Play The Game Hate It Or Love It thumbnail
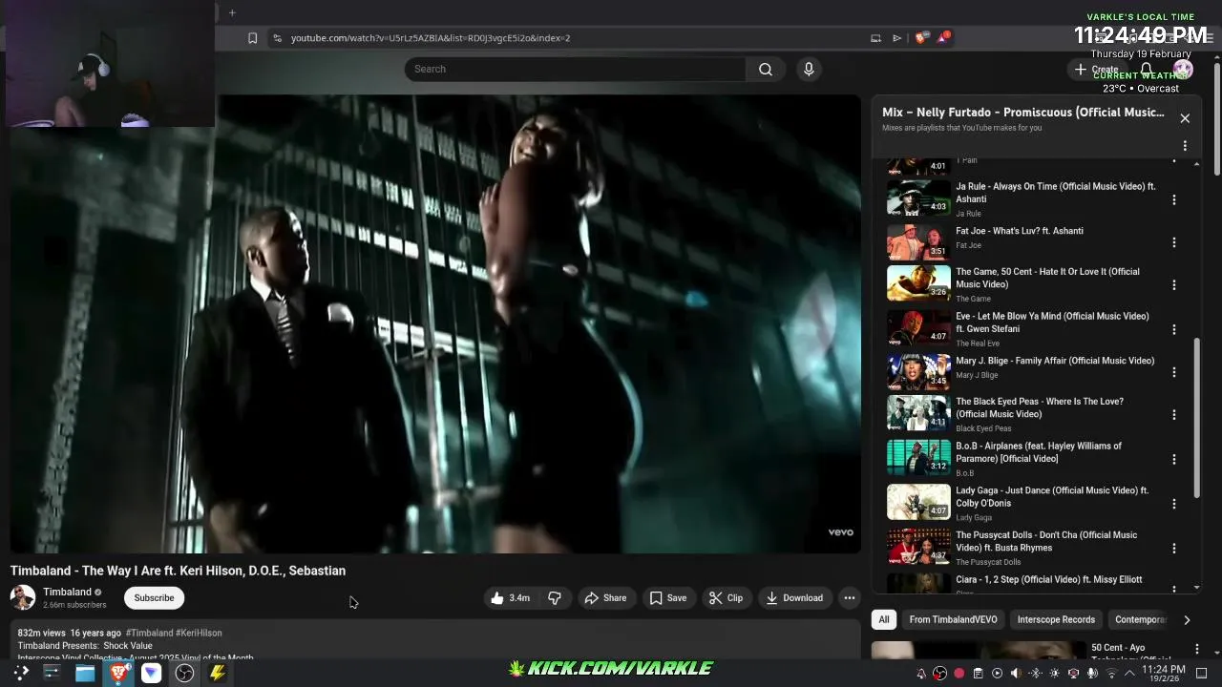1222x687 pixels. [918, 283]
